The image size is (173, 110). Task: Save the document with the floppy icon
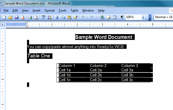pos(17,17)
